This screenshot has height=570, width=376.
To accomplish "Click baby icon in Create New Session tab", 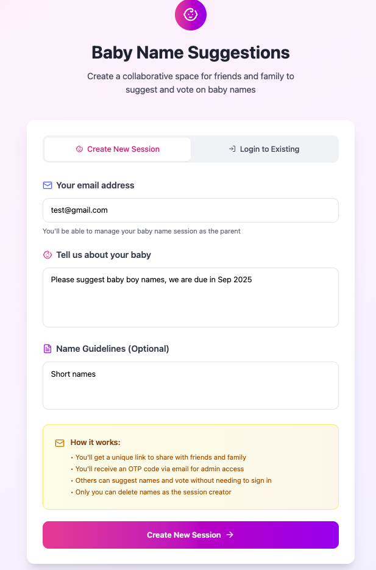I will point(79,149).
